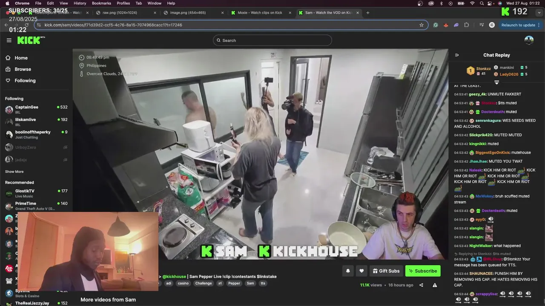This screenshot has width=545, height=306.
Task: Click the notification bell button
Action: coord(348,271)
